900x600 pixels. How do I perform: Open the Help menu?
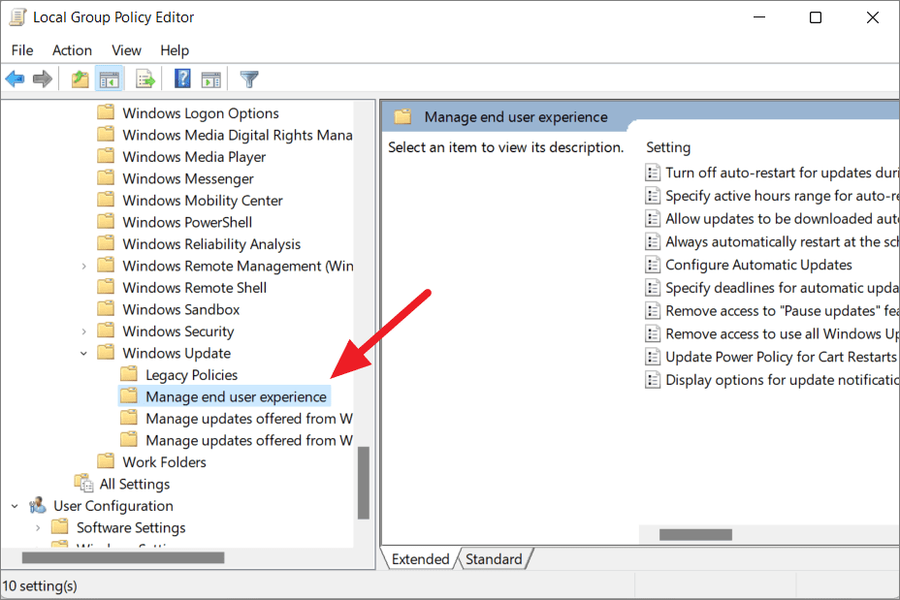tap(175, 50)
